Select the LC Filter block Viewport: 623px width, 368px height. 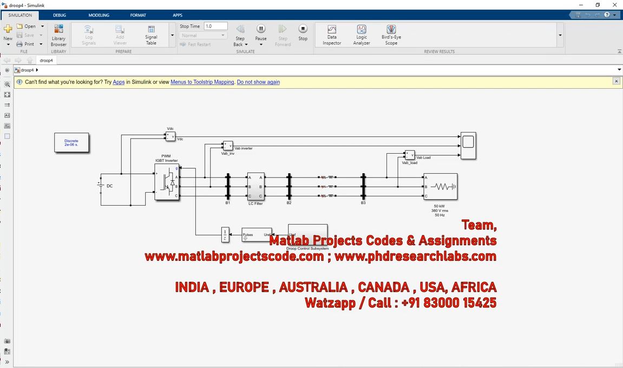(255, 186)
